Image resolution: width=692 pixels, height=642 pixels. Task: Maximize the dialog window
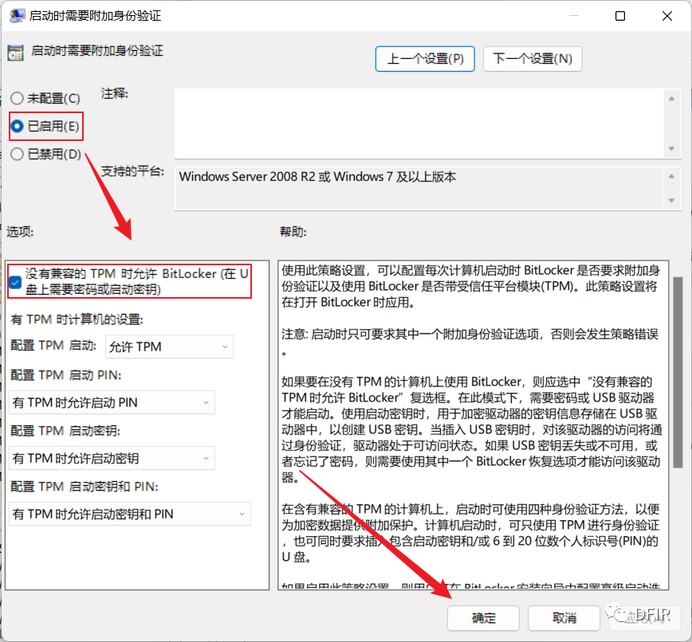coord(620,16)
